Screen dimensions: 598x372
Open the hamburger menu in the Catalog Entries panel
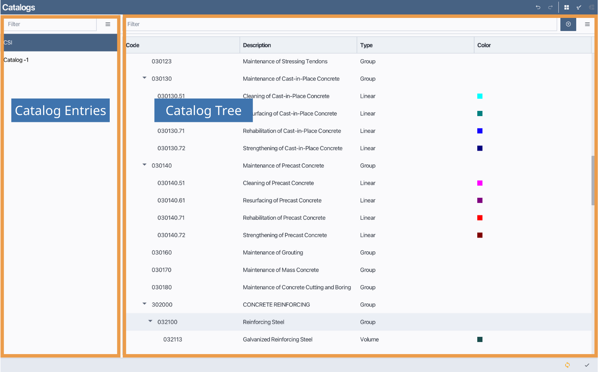pos(108,24)
